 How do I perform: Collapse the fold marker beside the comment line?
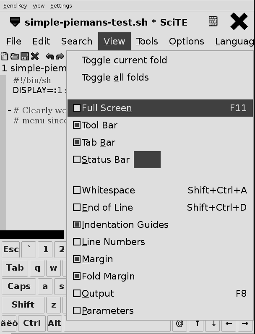pos(9,111)
